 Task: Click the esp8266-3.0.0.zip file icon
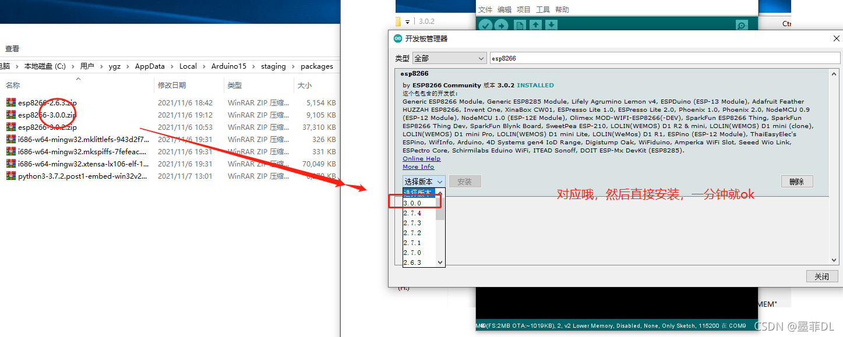12,115
